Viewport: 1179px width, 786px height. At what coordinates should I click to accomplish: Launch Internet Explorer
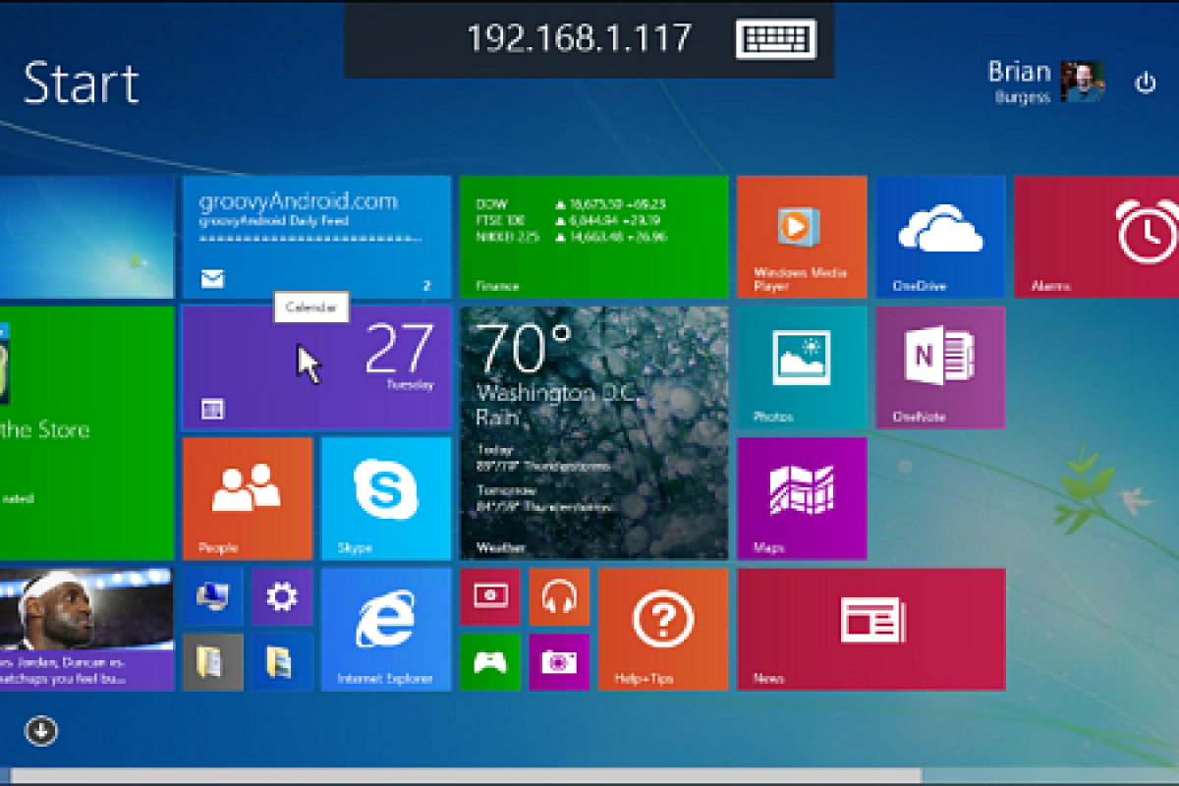click(386, 629)
